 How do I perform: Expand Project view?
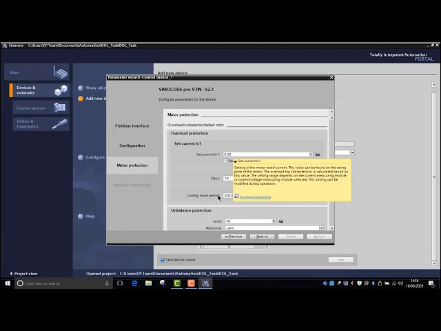click(x=23, y=274)
